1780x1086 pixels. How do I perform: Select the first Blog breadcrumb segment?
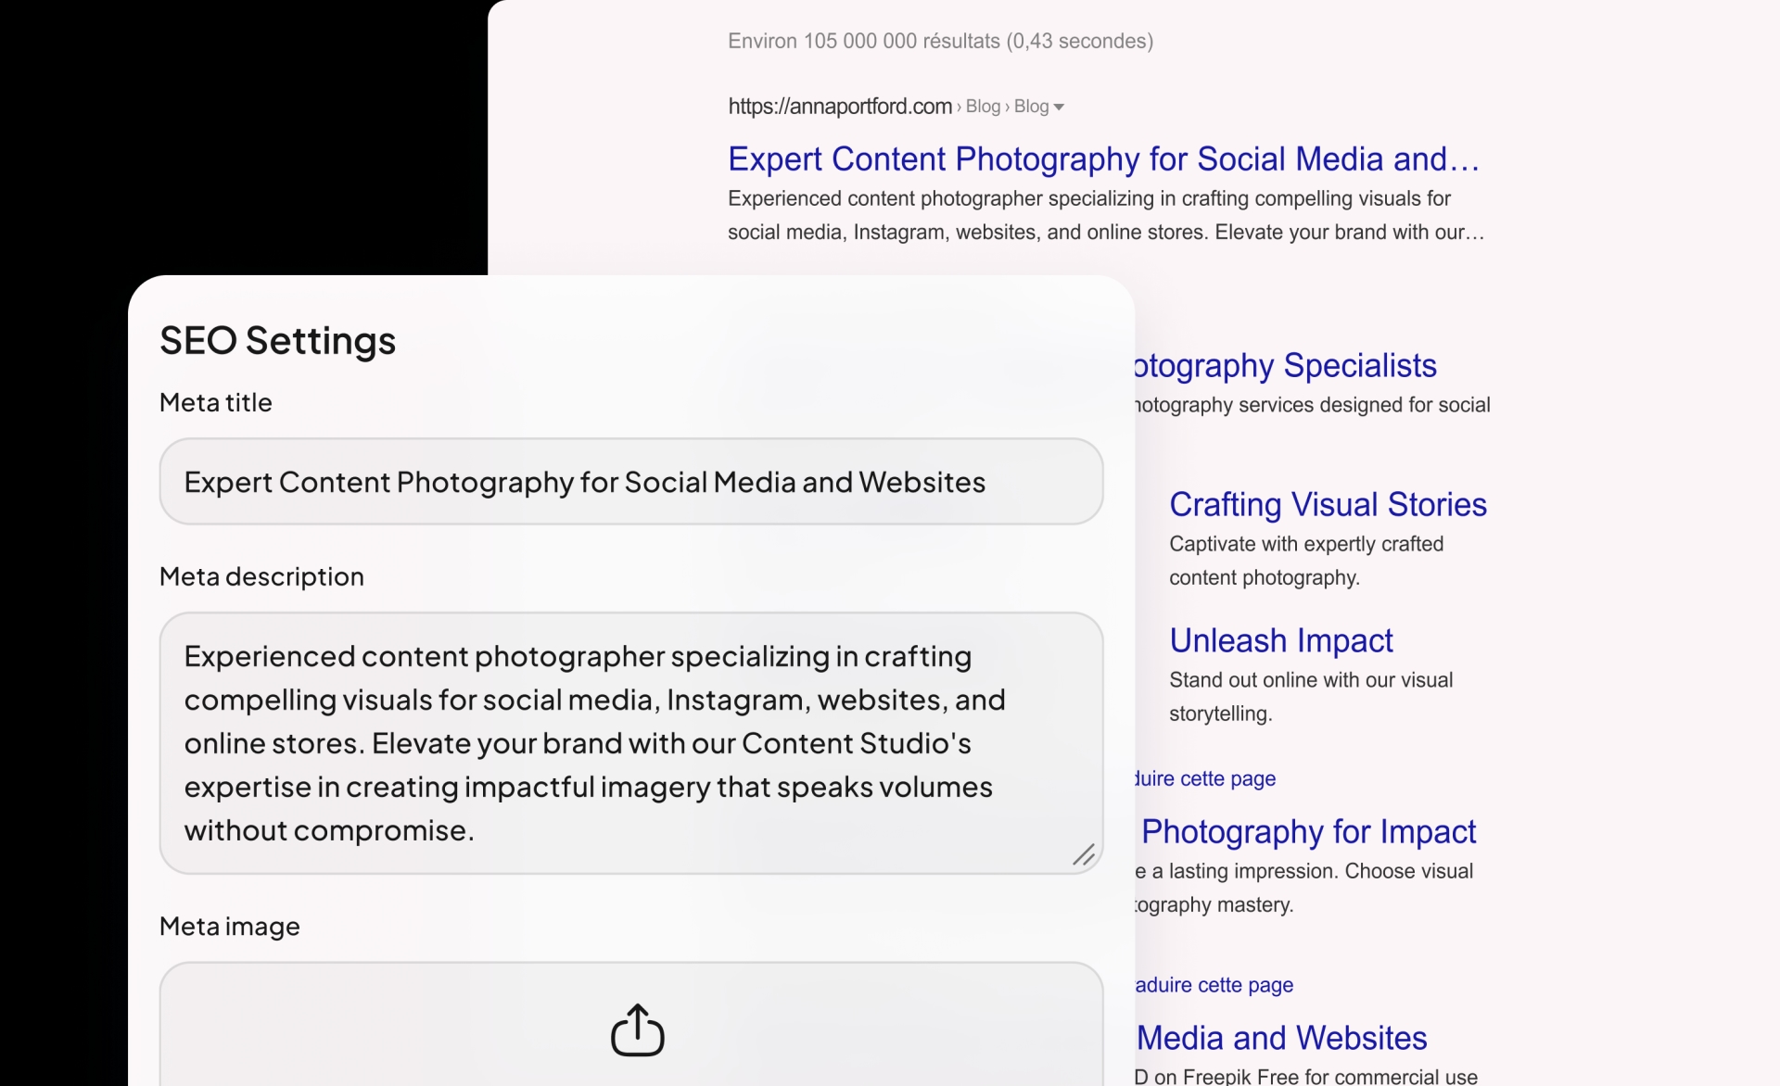[x=983, y=107]
